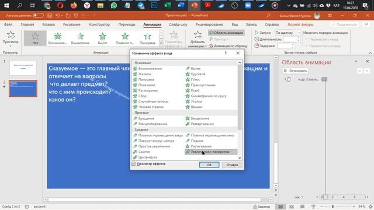The height and width of the screenshot is (210, 374).
Task: Open WhatsApp from the Windows taskbar
Action: (114, 5)
